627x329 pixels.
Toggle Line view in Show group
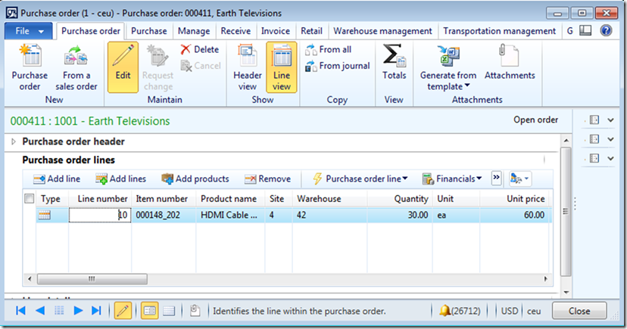(281, 67)
